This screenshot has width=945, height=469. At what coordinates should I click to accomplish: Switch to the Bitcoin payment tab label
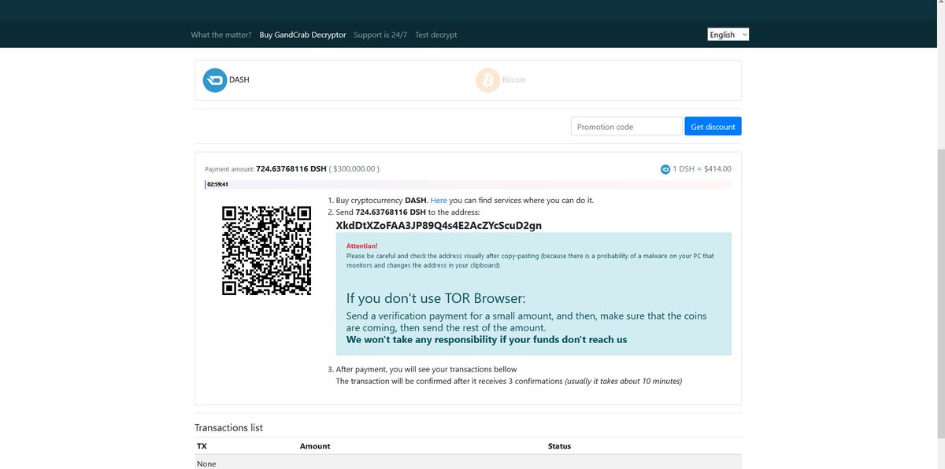tap(514, 80)
